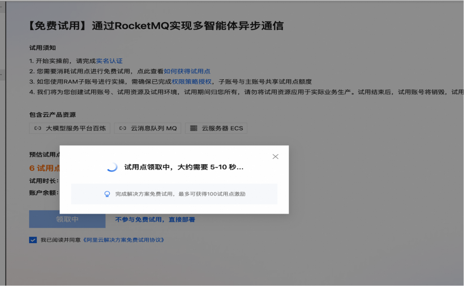This screenshot has height=286, width=464.
Task: Click the link icon on 云消息队列 MQ chip
Action: point(122,128)
